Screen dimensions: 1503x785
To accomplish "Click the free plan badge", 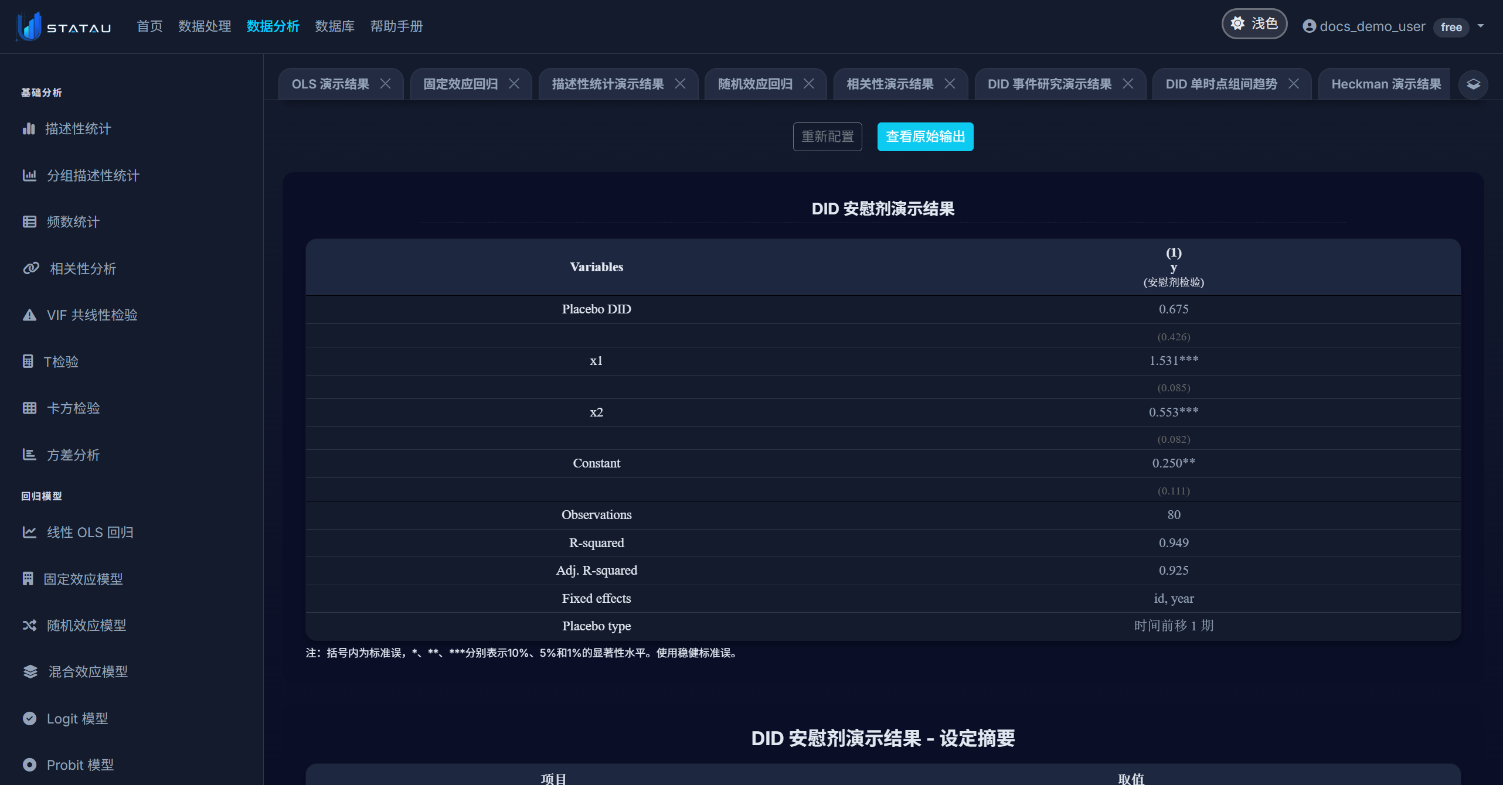I will [1451, 27].
